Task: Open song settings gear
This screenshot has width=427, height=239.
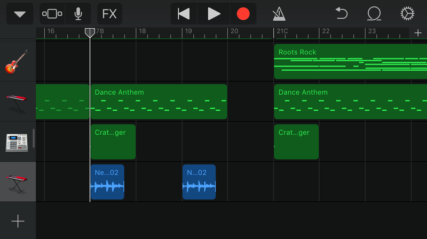Action: (407, 14)
